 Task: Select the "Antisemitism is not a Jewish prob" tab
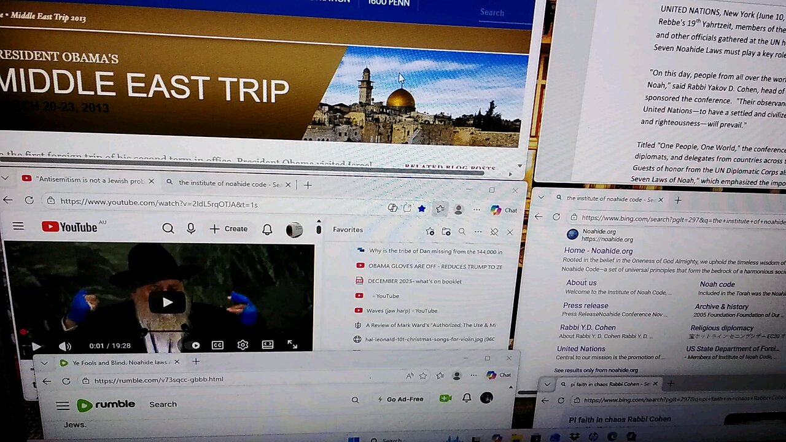point(89,180)
